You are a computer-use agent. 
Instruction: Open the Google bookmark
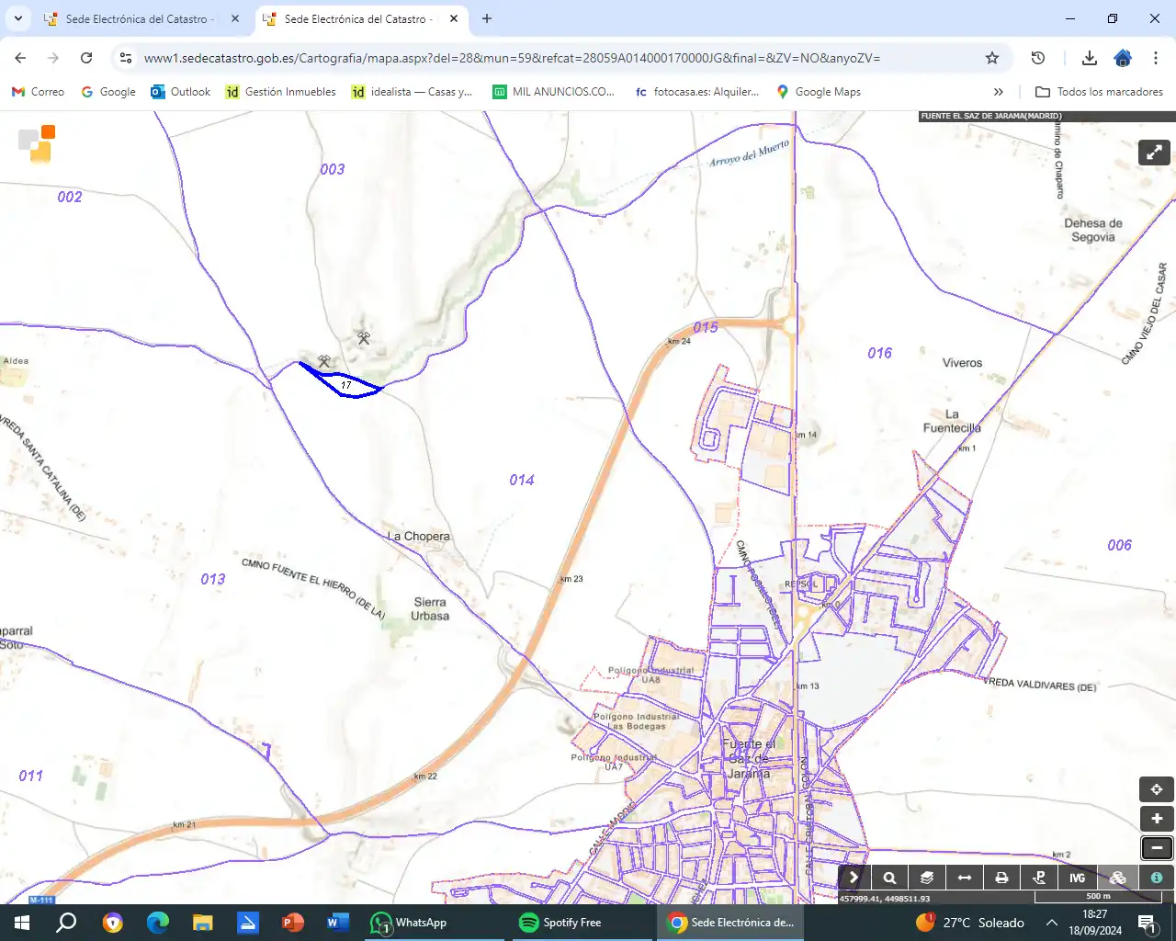[108, 92]
